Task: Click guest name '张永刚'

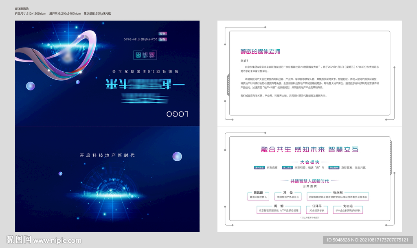Action: click(338, 193)
